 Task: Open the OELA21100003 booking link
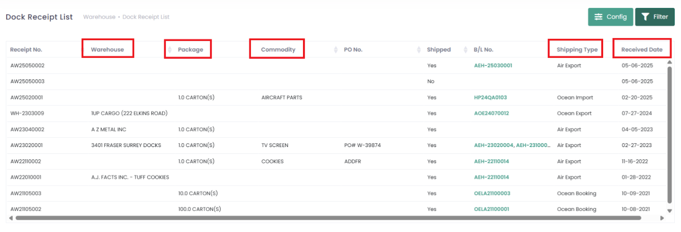pyautogui.click(x=492, y=193)
